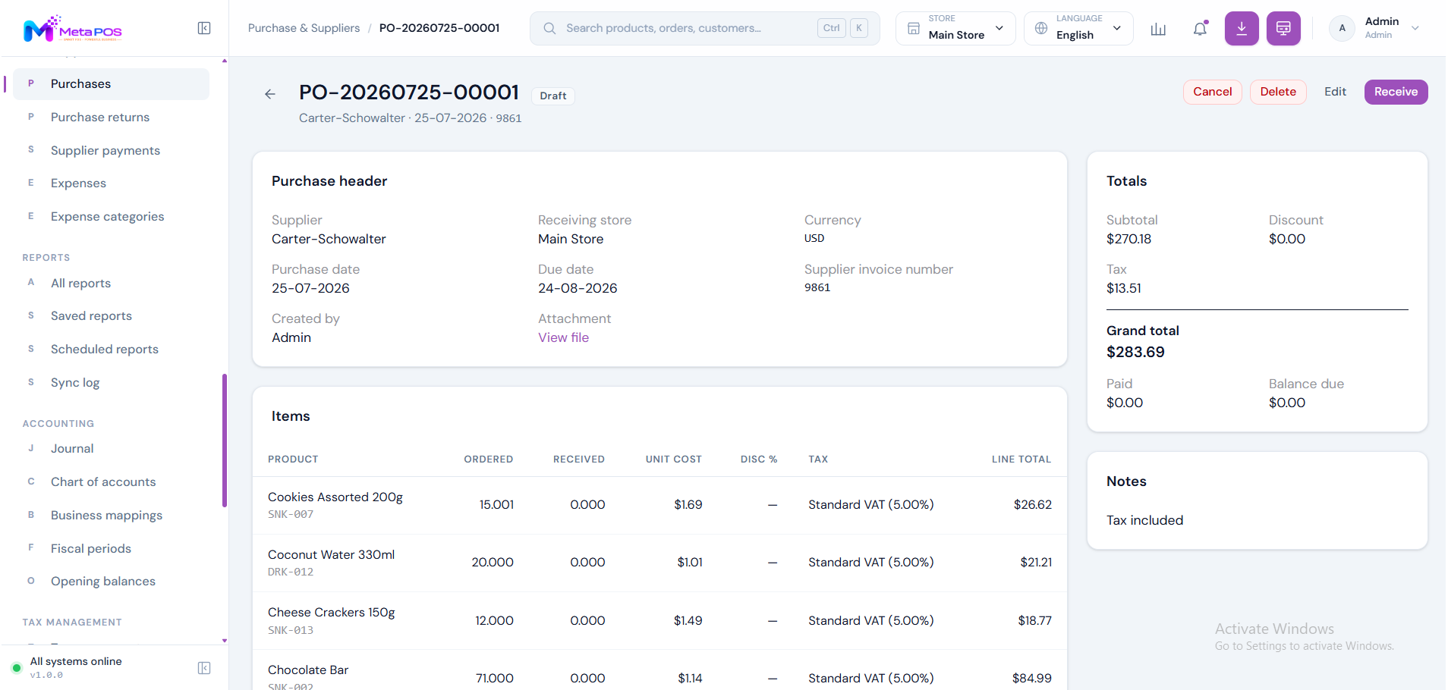Expand the Admin user menu chevron
1448x690 pixels.
[1415, 28]
